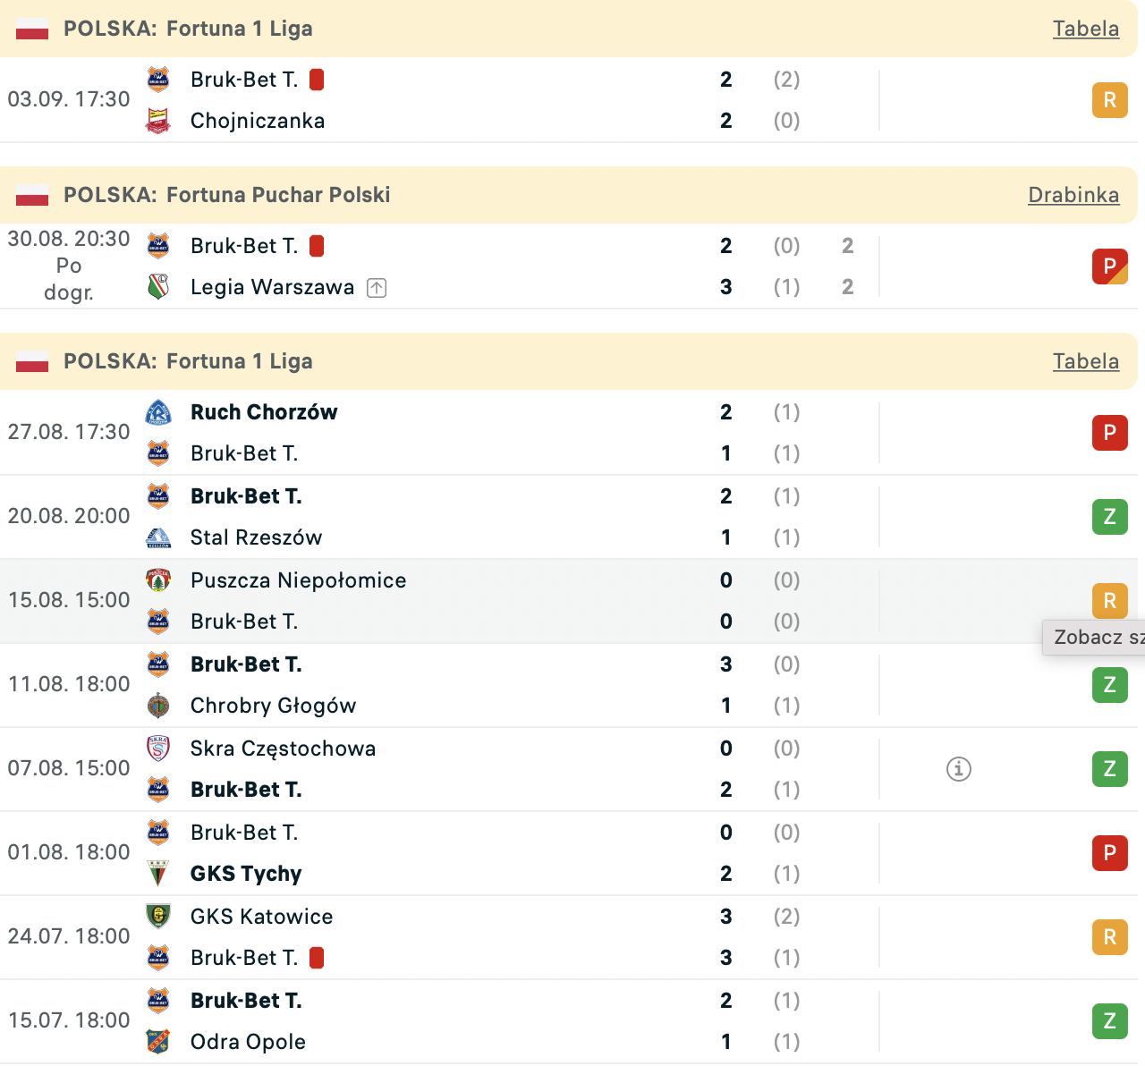1145x1066 pixels.
Task: Click the info icon on the Skra Częstochowa match
Action: pyautogui.click(x=958, y=769)
